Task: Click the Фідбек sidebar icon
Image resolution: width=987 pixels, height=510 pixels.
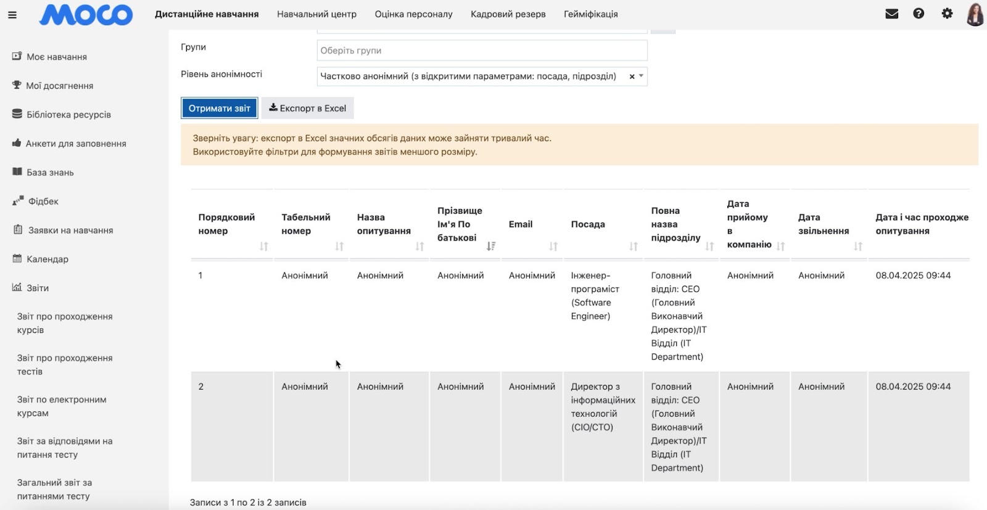Action: (18, 201)
